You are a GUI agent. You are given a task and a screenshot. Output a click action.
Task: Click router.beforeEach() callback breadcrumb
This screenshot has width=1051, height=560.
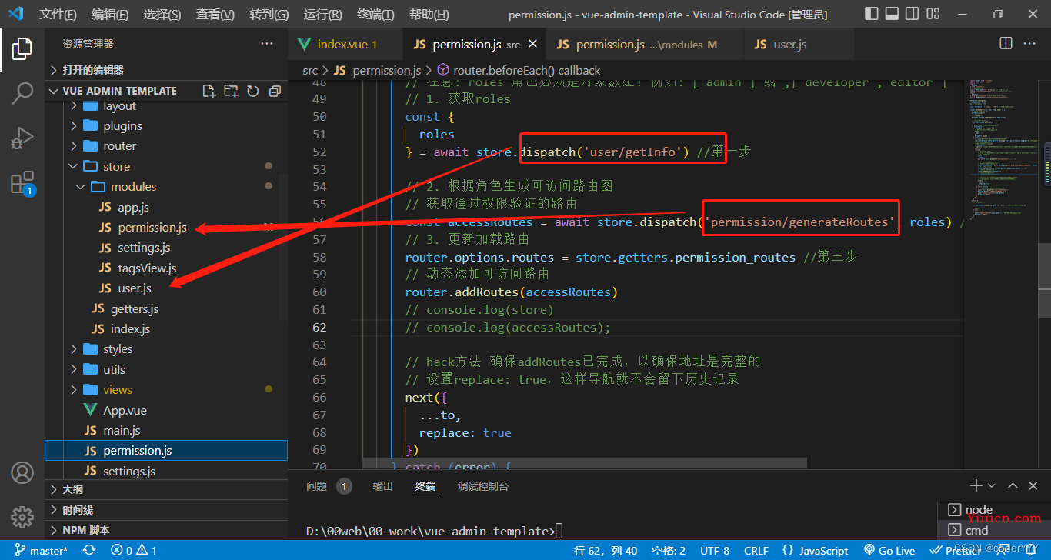click(x=519, y=70)
